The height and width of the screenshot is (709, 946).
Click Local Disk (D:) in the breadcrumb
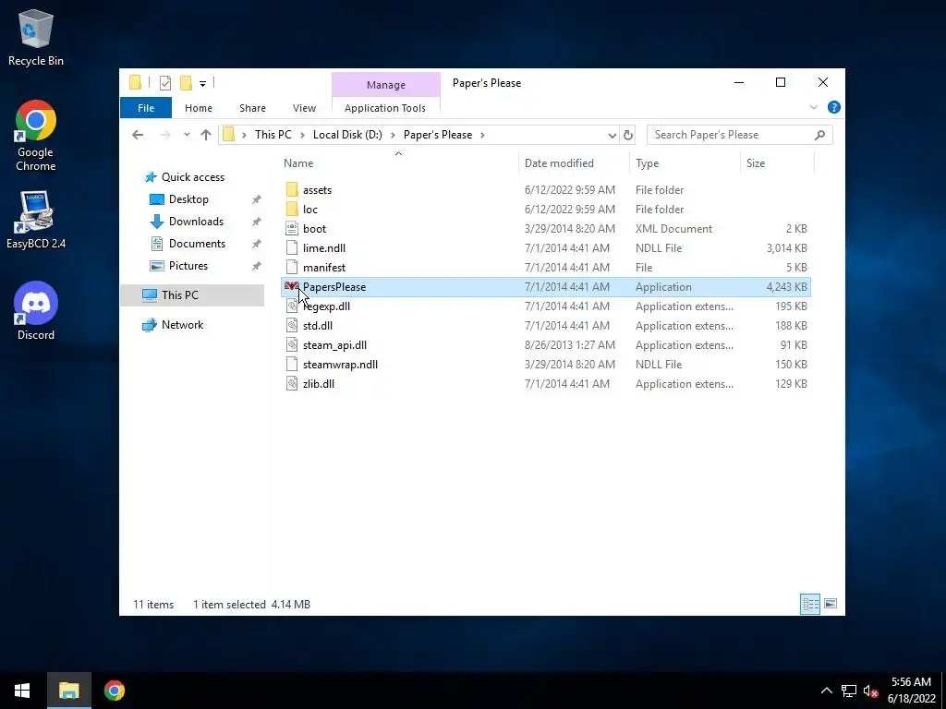[x=347, y=135]
